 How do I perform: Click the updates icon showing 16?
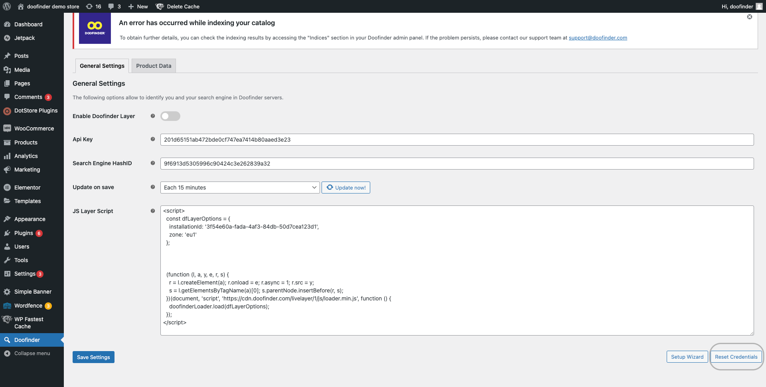[89, 6]
